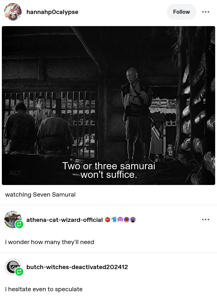Open the original post's three-dot options menu
This screenshot has width=217, height=302.
206,12
